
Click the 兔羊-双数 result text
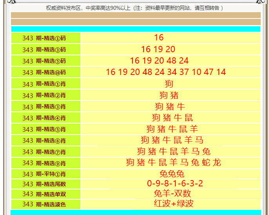[172, 194]
